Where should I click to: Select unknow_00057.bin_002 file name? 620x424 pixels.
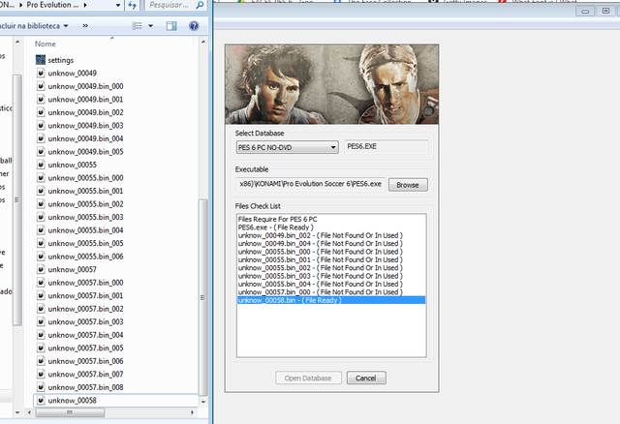pyautogui.click(x=85, y=309)
